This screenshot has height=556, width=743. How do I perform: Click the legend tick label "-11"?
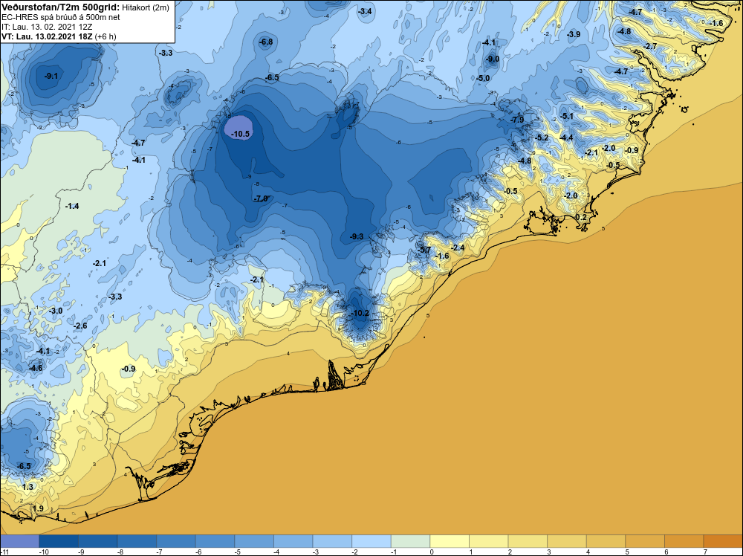click(4, 552)
